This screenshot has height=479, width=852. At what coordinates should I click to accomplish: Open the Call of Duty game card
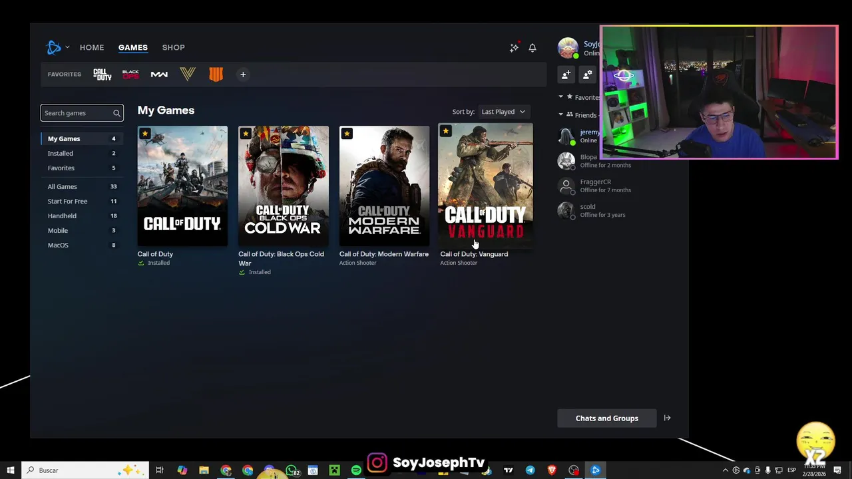pos(182,186)
